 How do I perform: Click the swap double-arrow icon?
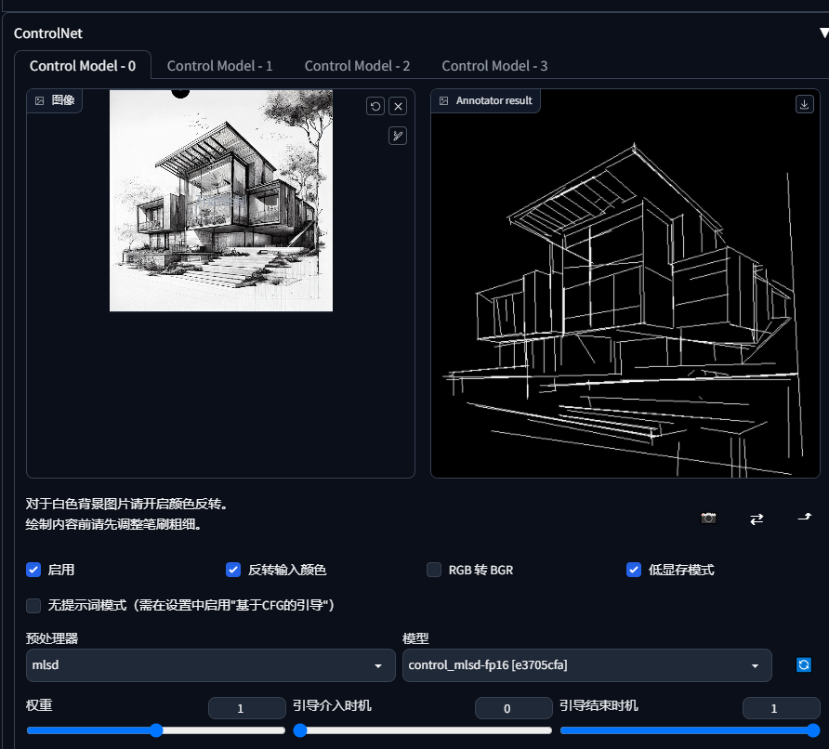click(757, 519)
